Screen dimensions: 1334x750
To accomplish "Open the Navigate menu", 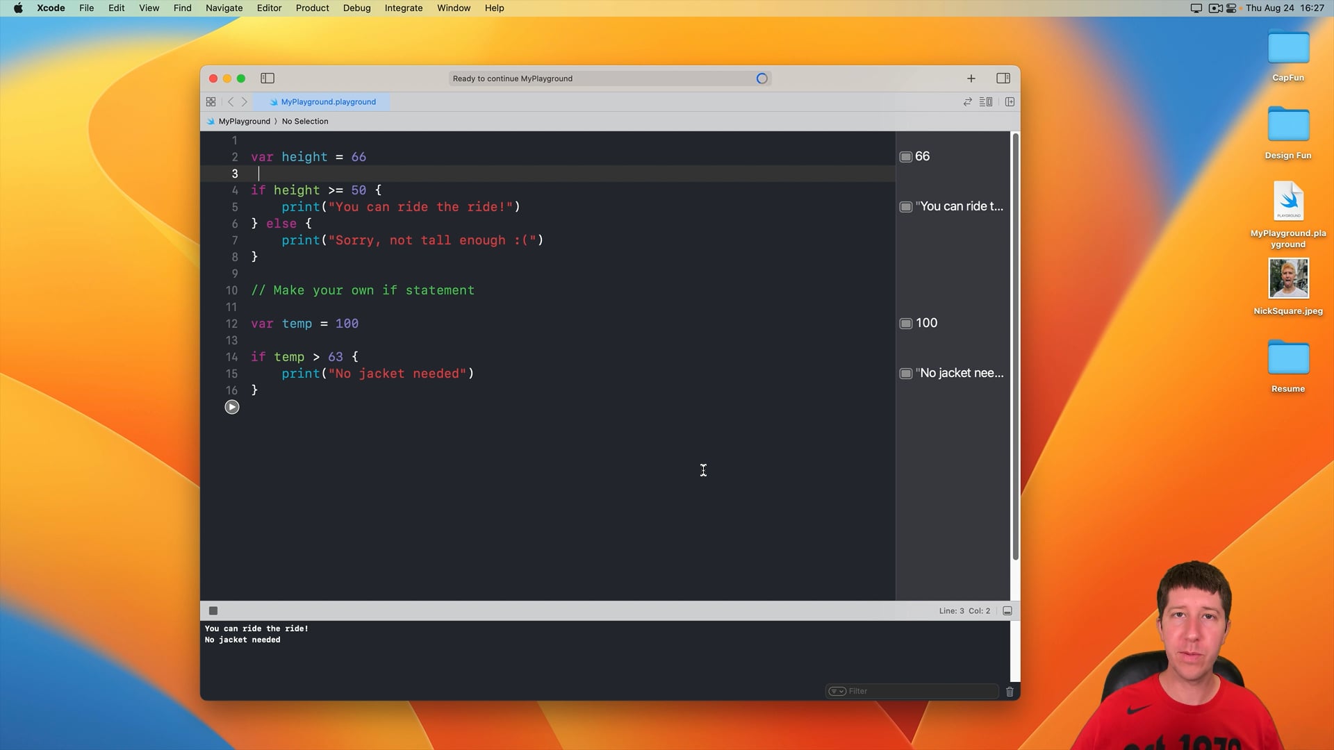I will (x=224, y=8).
